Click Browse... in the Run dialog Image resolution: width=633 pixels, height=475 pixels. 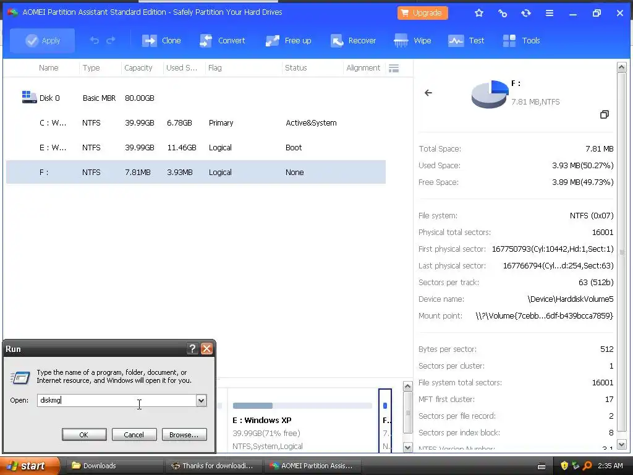[184, 435]
